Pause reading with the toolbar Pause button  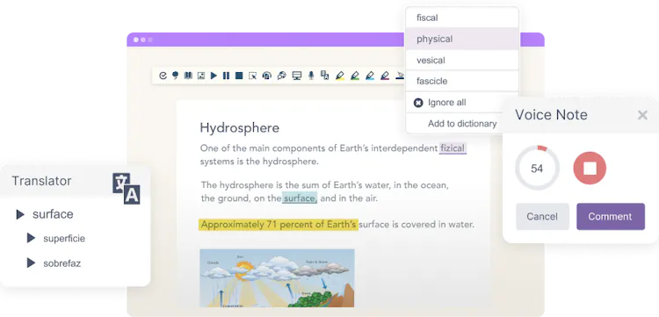coord(226,76)
